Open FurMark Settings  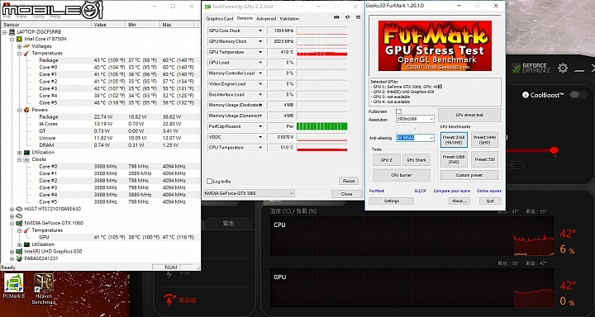[x=391, y=201]
